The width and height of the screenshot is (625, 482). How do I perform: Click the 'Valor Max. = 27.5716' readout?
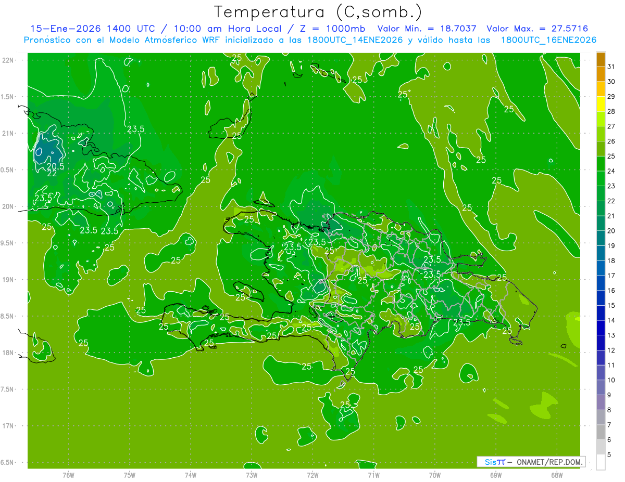537,29
